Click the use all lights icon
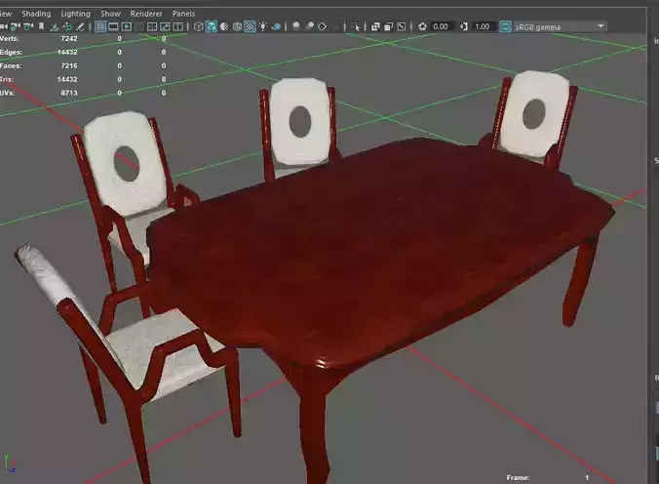The width and height of the screenshot is (659, 484). click(x=262, y=27)
